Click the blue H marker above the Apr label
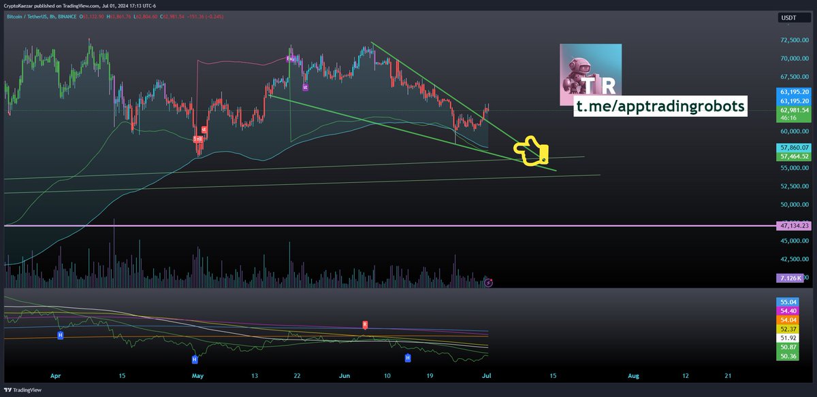The image size is (817, 397). (61, 335)
